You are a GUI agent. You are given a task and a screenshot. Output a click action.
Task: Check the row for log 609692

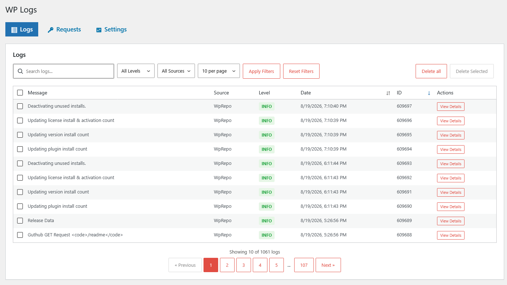point(20,178)
